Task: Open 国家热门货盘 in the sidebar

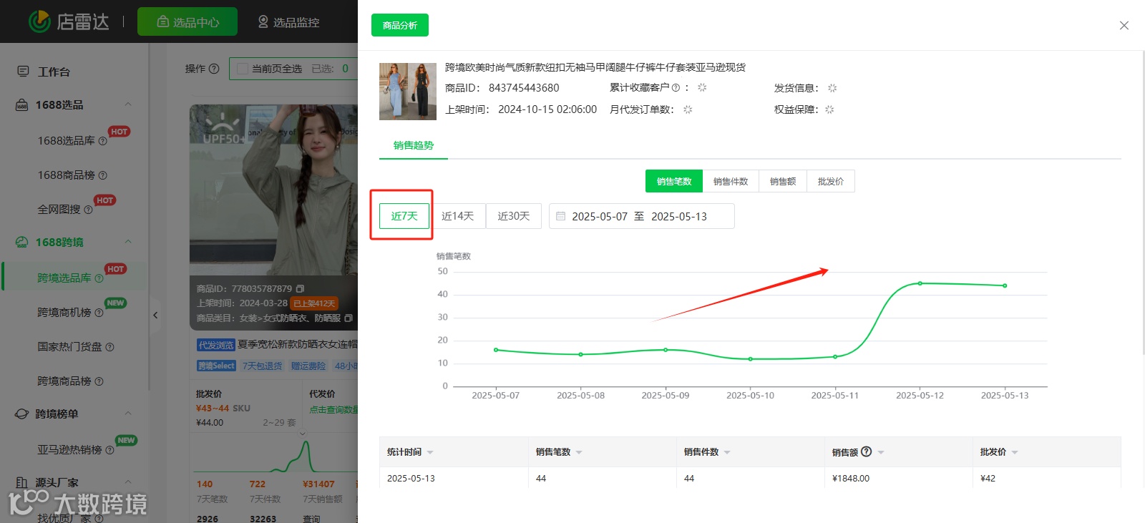Action: tap(69, 347)
